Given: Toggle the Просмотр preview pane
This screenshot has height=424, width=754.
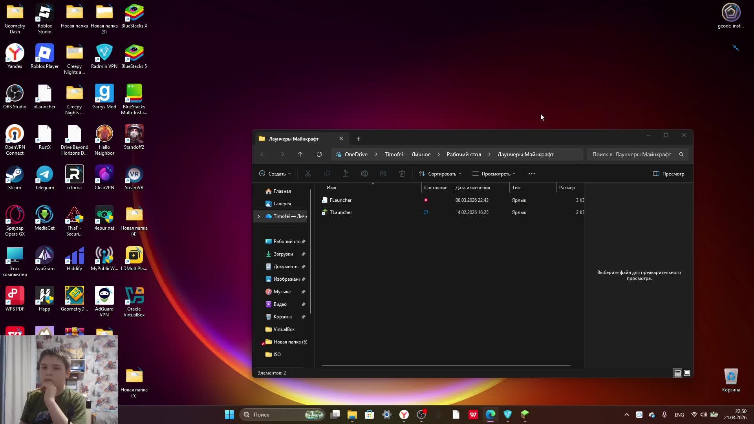Looking at the screenshot, I should pyautogui.click(x=668, y=174).
